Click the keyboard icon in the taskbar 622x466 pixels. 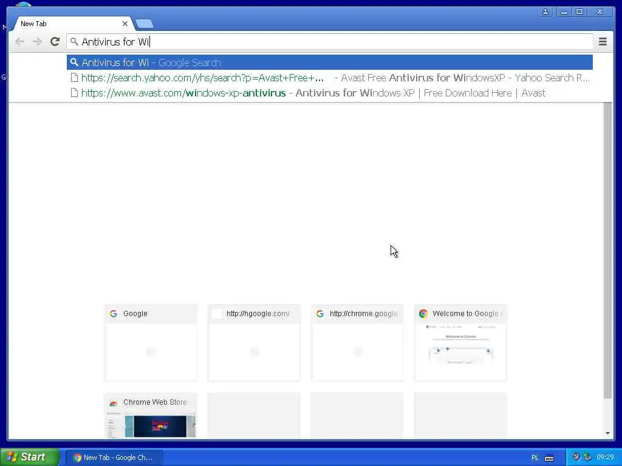(x=549, y=458)
